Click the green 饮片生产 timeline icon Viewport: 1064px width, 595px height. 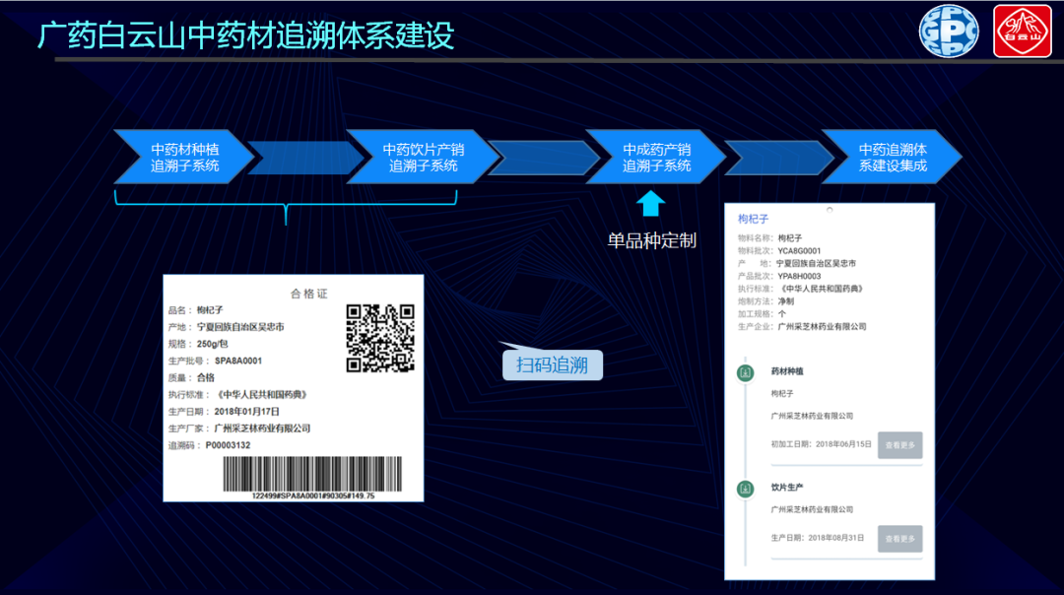tap(745, 489)
